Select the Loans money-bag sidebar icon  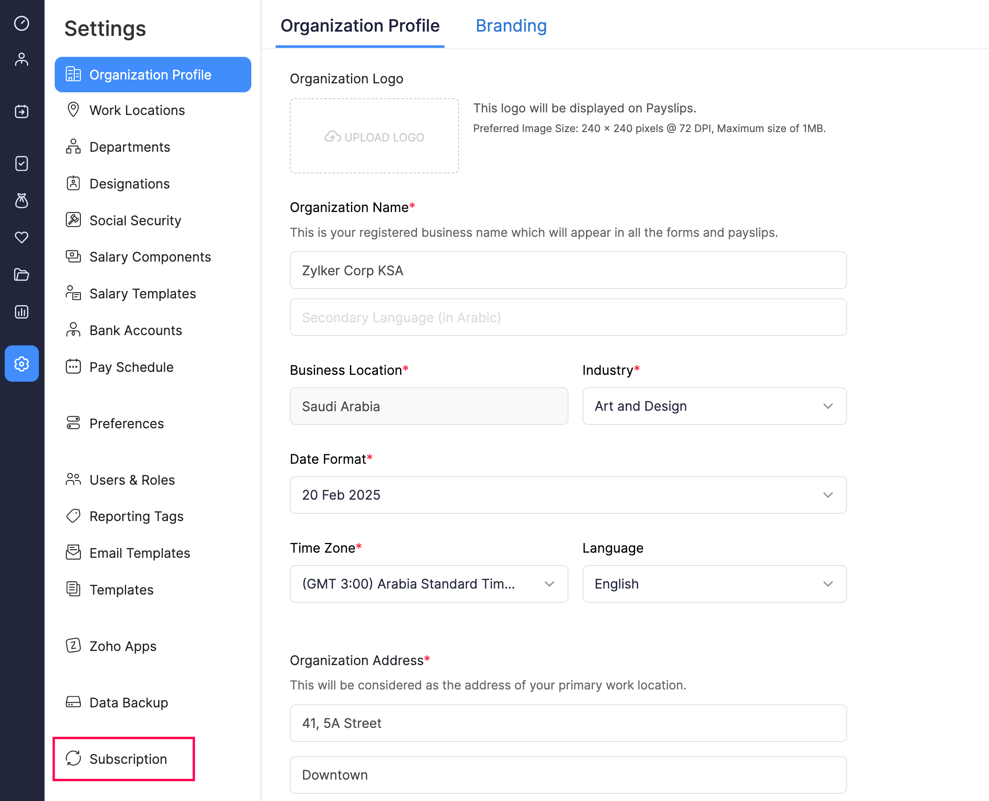pos(22,201)
